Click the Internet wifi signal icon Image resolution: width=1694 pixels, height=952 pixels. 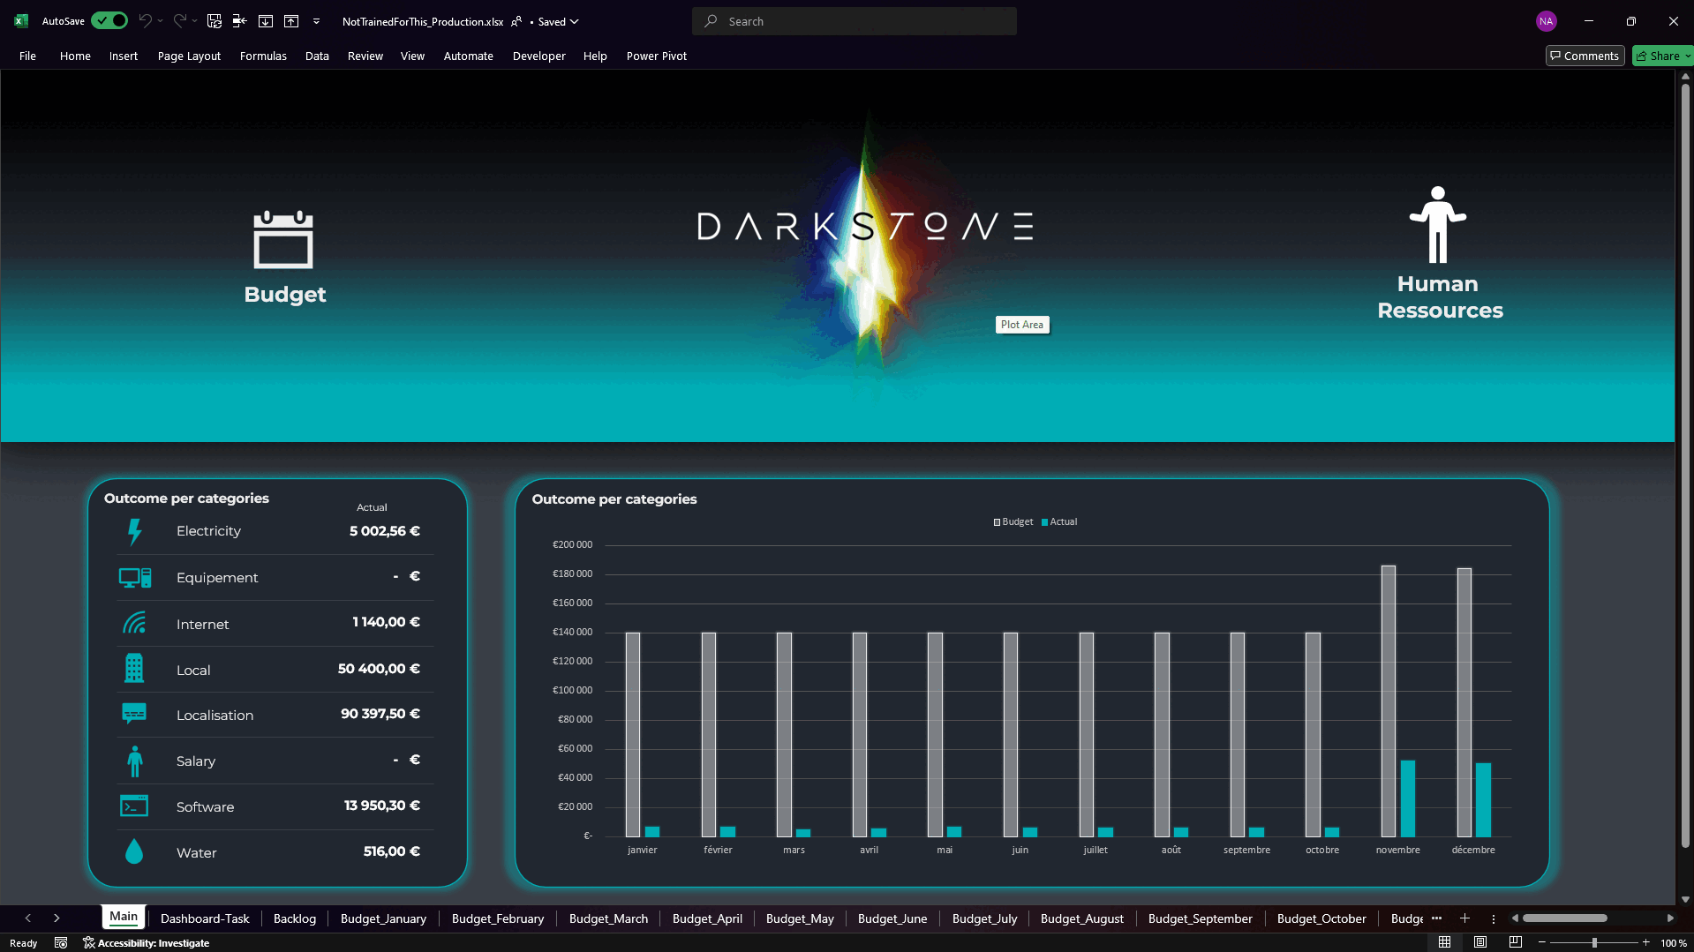point(134,624)
